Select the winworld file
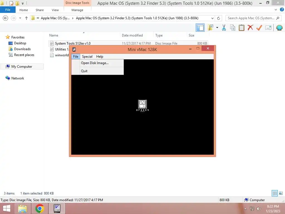This screenshot has width=285, height=214. point(59,55)
